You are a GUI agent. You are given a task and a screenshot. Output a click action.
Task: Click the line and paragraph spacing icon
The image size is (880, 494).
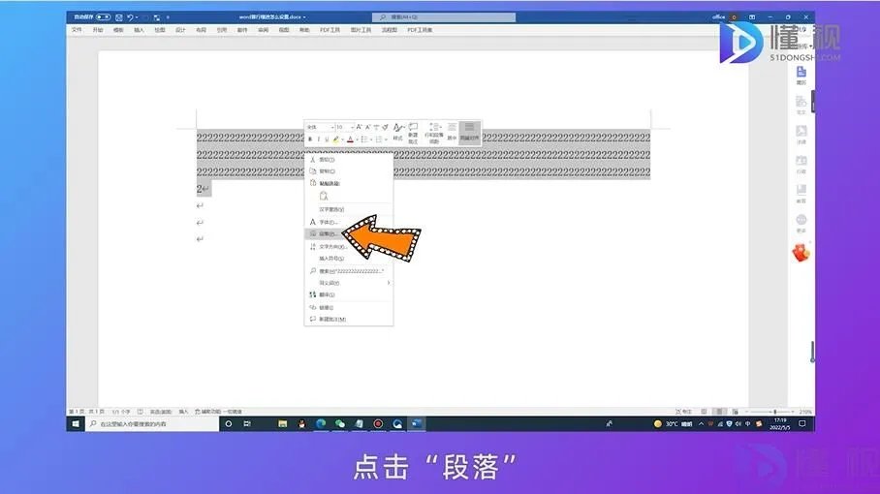point(434,133)
